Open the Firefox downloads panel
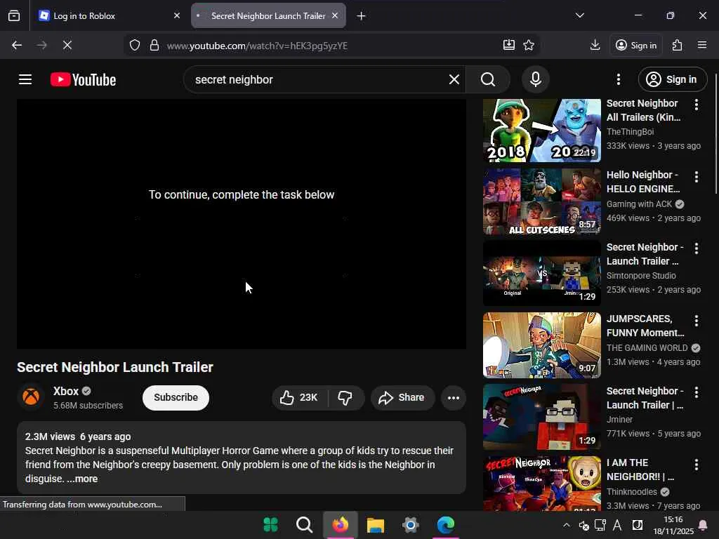Screen dimensions: 719x539 pos(595,45)
